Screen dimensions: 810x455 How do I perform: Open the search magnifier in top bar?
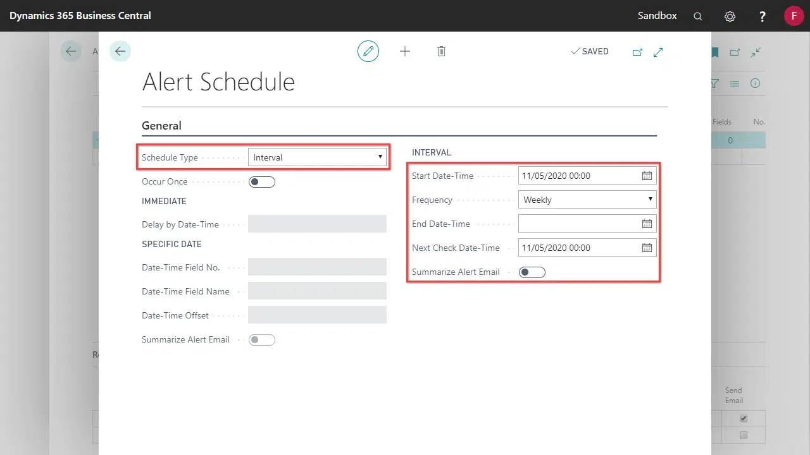coord(698,16)
